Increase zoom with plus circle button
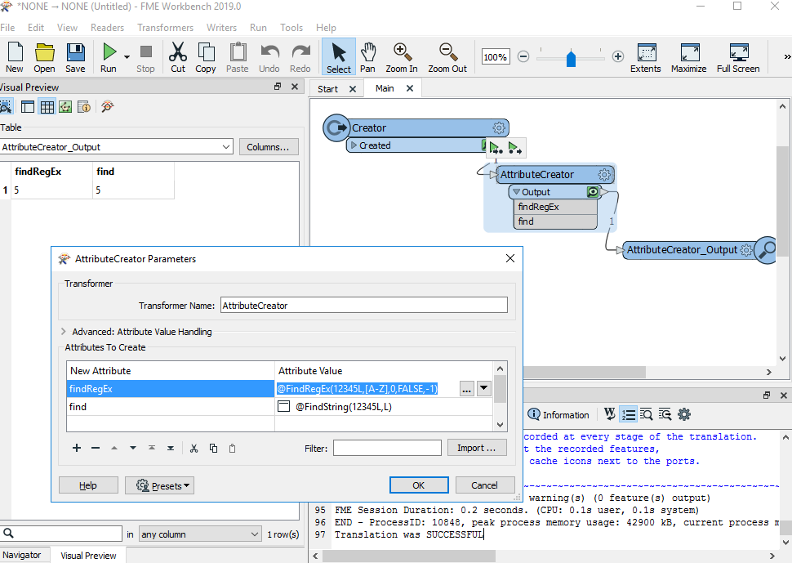Screen dimensions: 792x563 point(618,56)
